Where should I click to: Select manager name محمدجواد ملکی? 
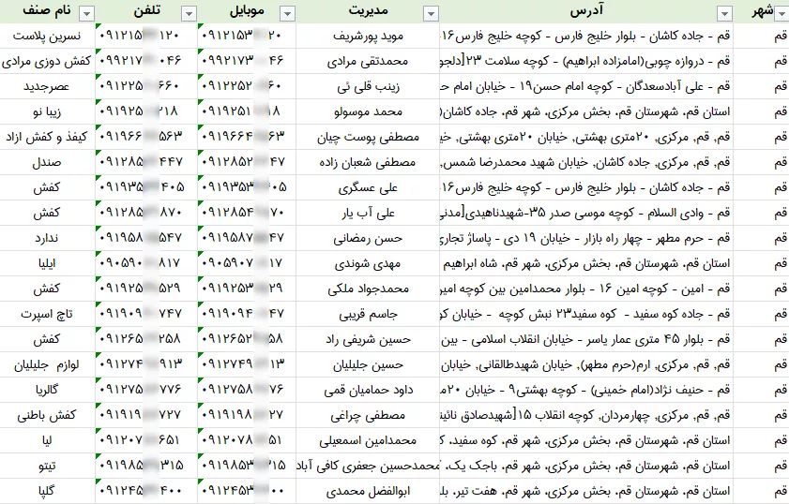coord(368,289)
